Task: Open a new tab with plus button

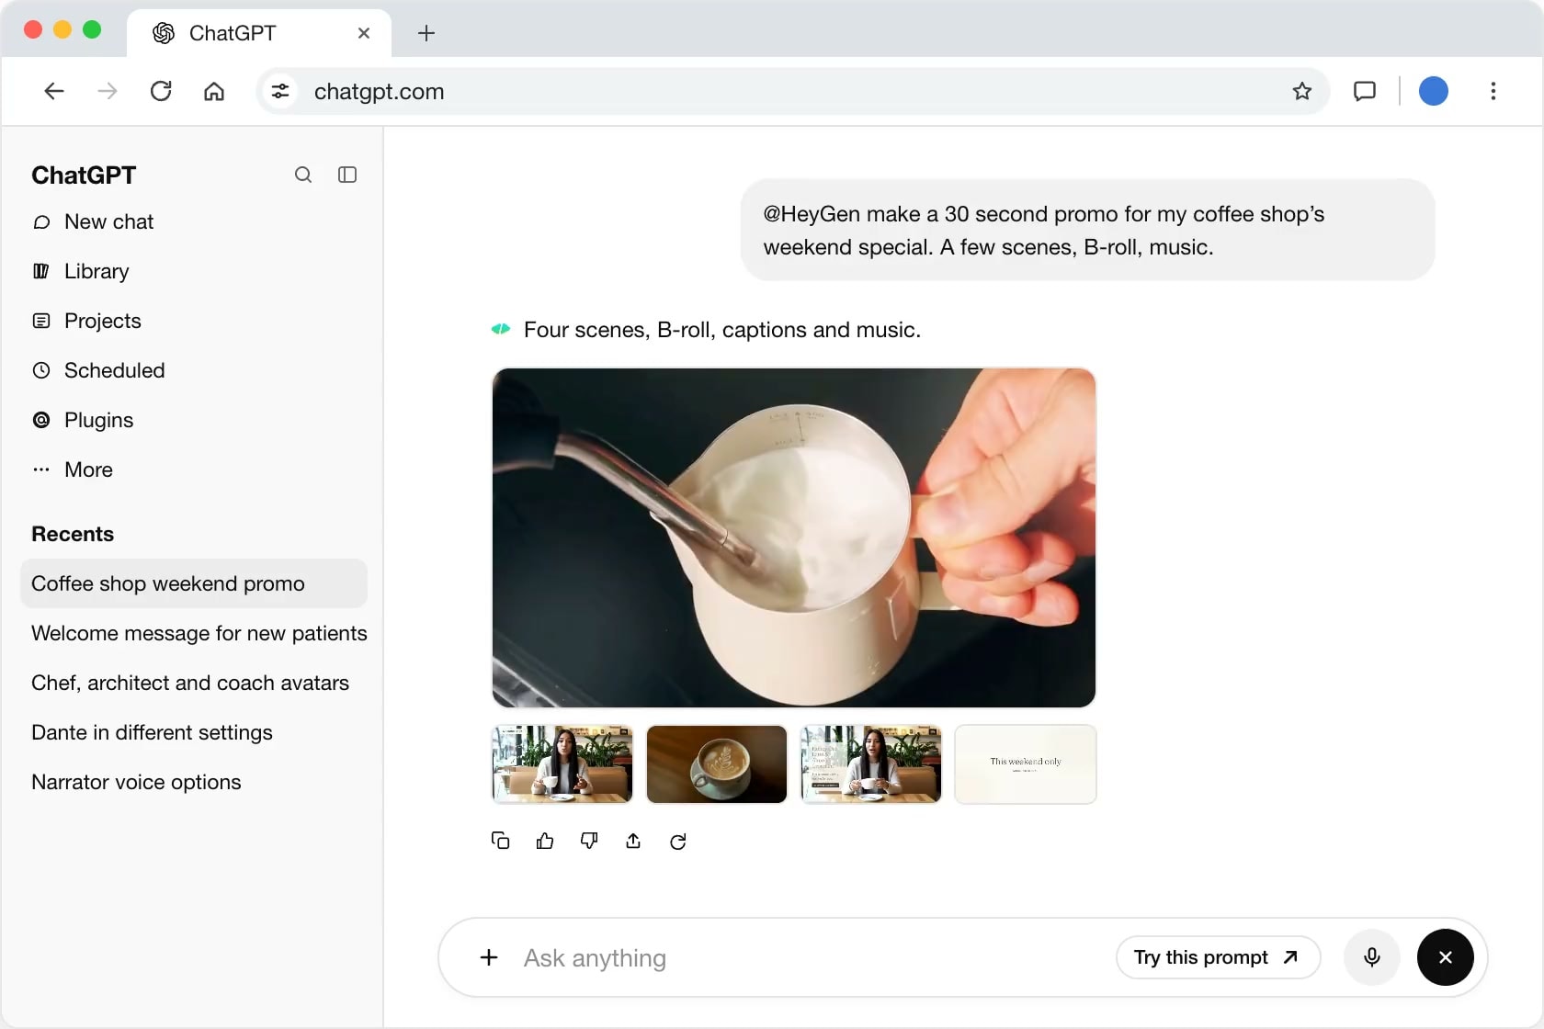Action: pos(426,33)
